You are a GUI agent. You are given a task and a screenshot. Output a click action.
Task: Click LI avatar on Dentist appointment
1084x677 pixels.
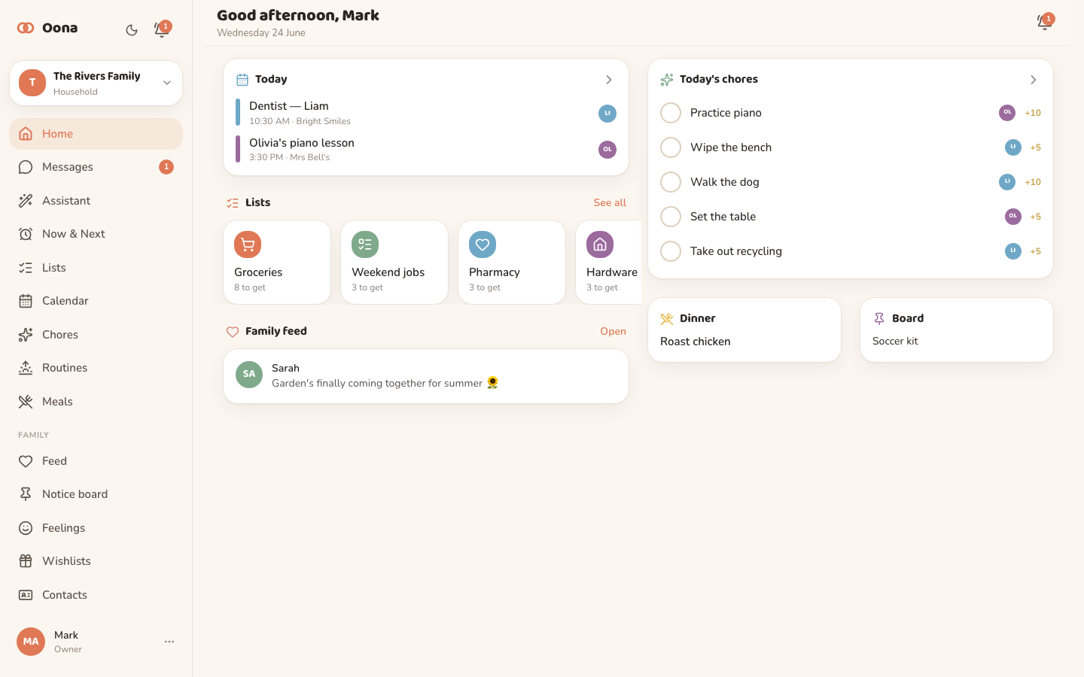pos(607,114)
